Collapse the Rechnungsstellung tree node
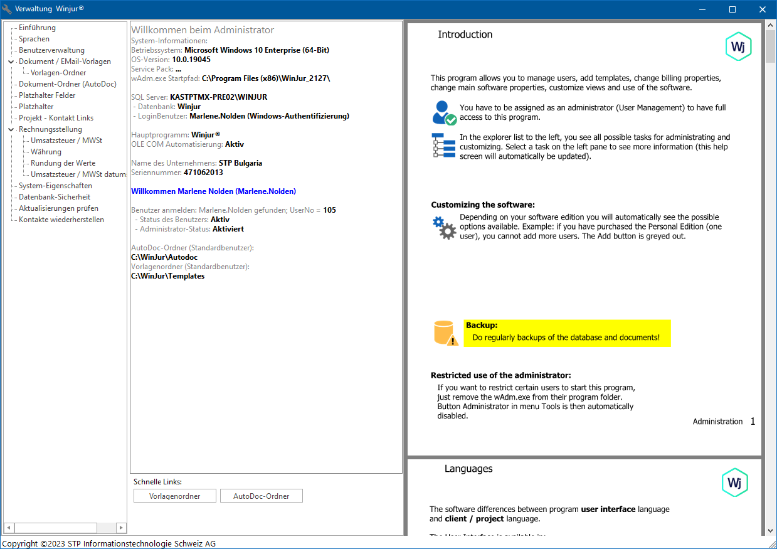This screenshot has width=777, height=549. tap(11, 129)
